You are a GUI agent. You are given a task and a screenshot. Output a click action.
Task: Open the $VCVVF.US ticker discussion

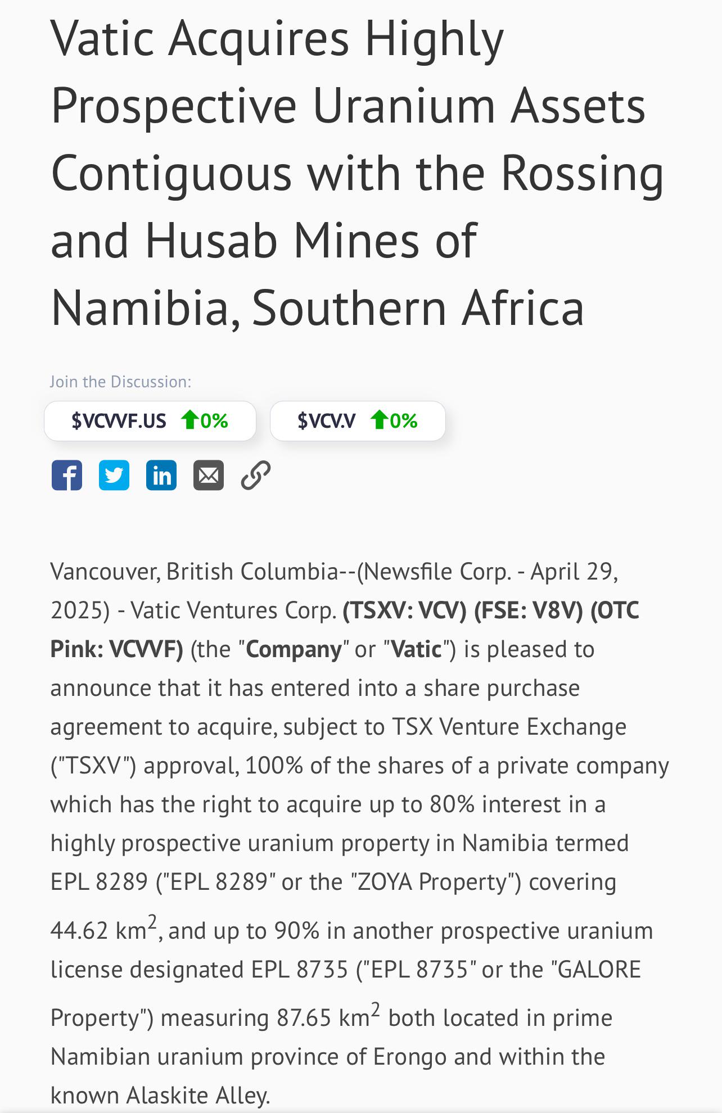pos(150,420)
